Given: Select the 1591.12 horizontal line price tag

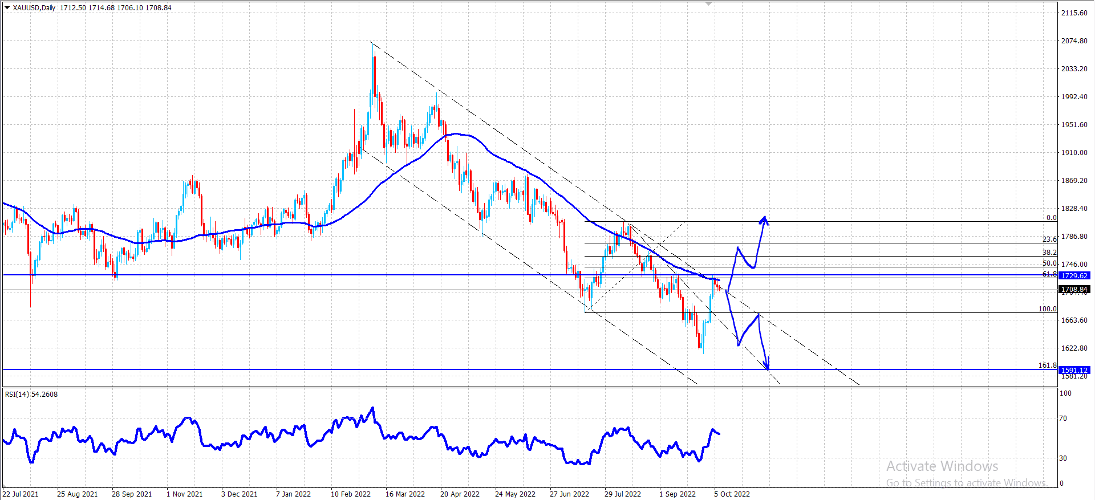Looking at the screenshot, I should [1074, 370].
